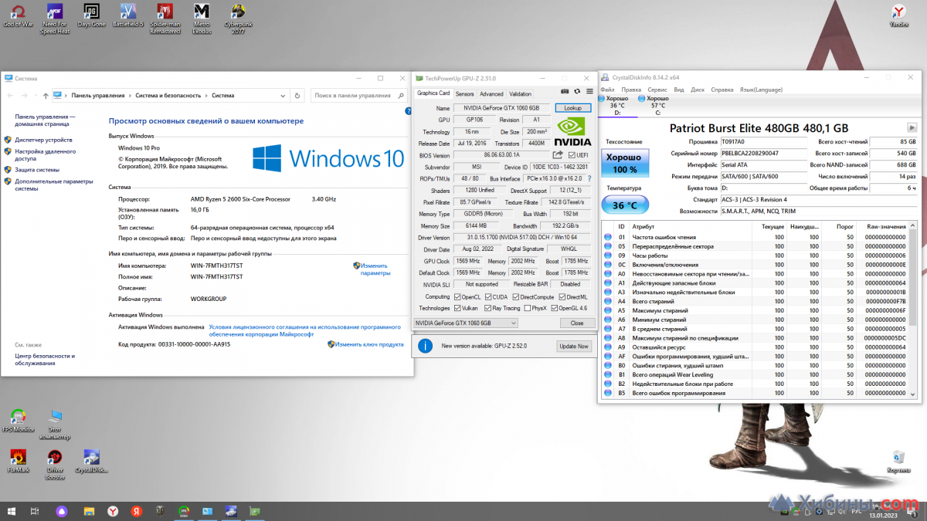Enable the PhysX checkbox

(527, 308)
